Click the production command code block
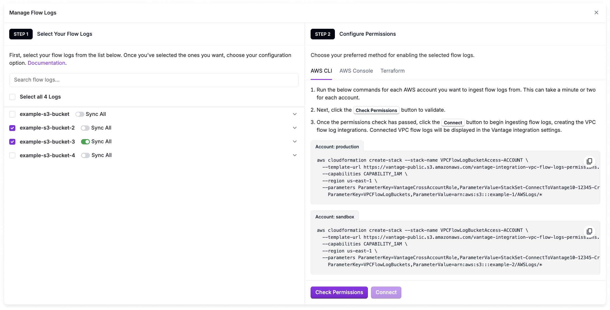 455,177
